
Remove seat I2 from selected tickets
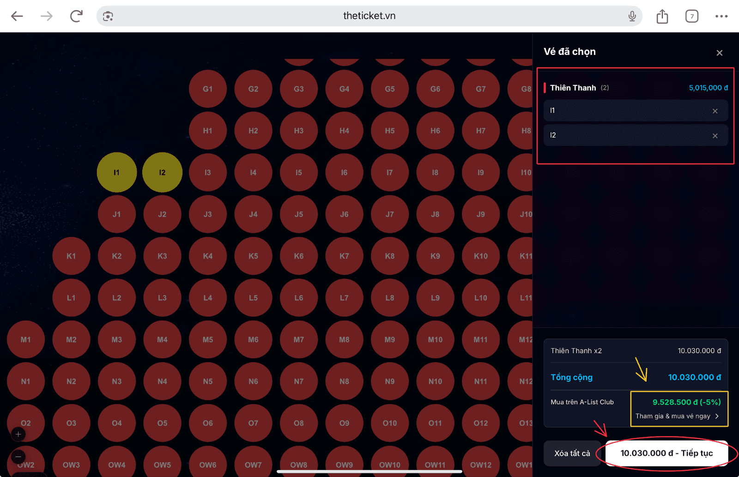(x=715, y=136)
